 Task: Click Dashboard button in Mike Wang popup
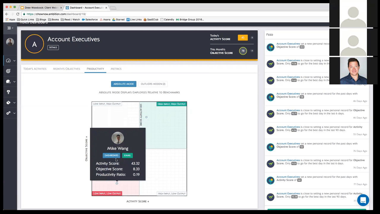tap(111, 155)
